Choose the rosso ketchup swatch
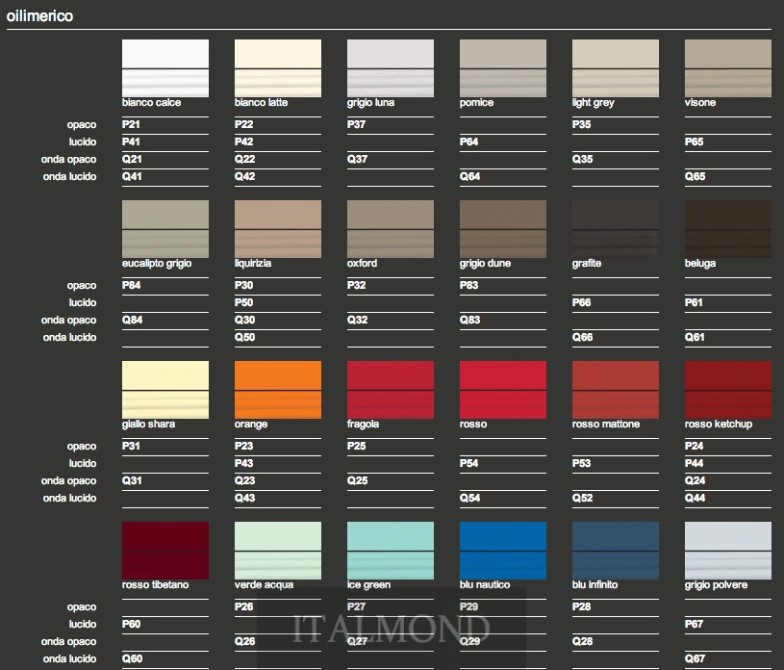 pyautogui.click(x=727, y=390)
